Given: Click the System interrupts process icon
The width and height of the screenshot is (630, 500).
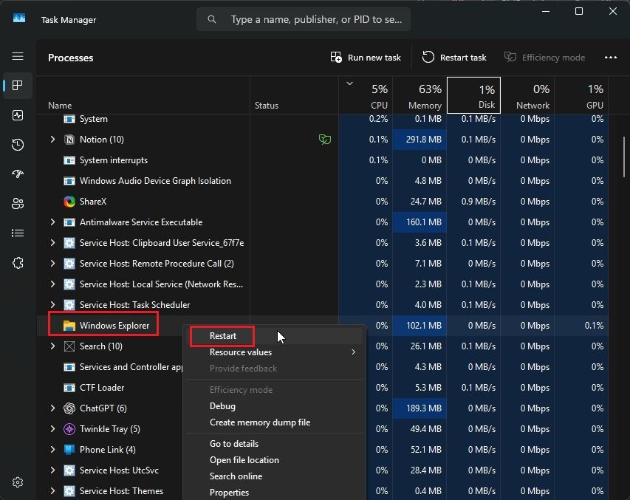Looking at the screenshot, I should coord(69,160).
